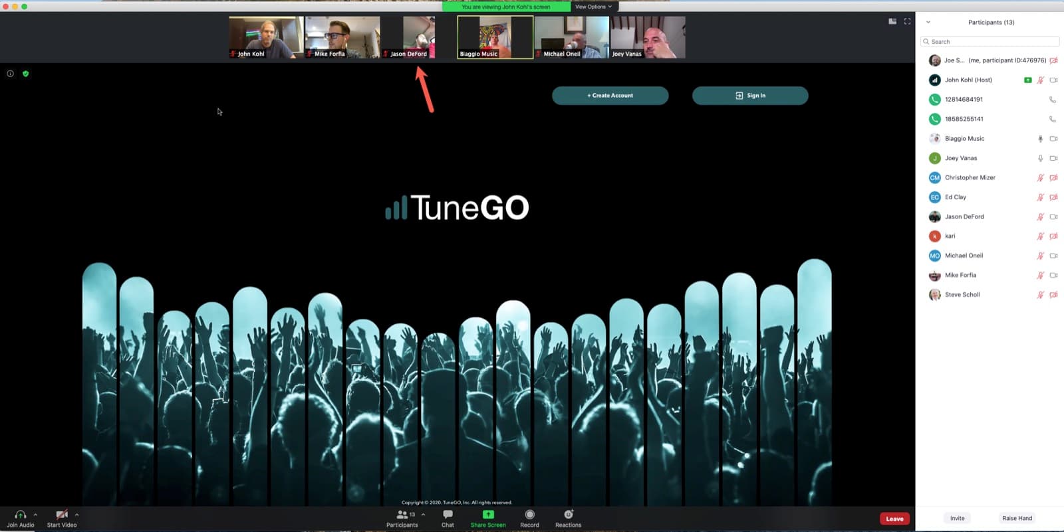Click "John Kohl (Host)" in the participant list
This screenshot has height=532, width=1064.
coord(968,80)
